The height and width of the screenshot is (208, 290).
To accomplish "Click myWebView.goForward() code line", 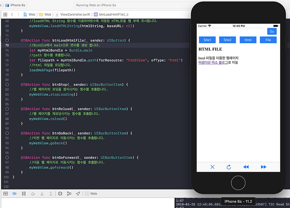I will [x=51, y=167].
